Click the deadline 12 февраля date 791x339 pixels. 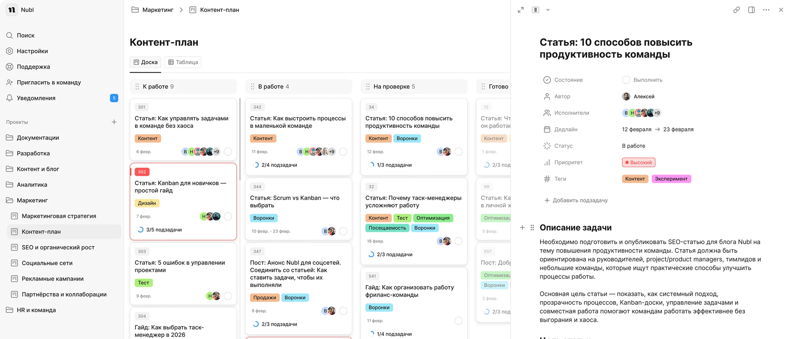tap(636, 129)
